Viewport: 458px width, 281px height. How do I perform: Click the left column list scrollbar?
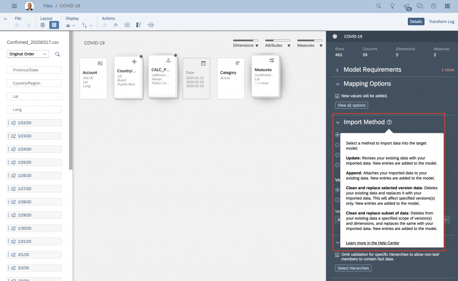(71, 101)
